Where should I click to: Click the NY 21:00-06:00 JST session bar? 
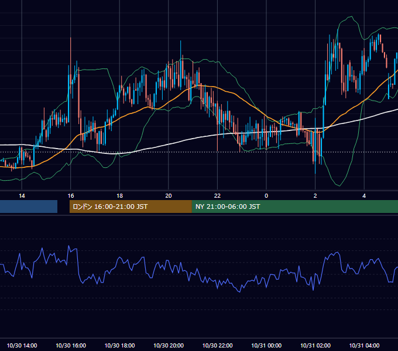(x=294, y=207)
